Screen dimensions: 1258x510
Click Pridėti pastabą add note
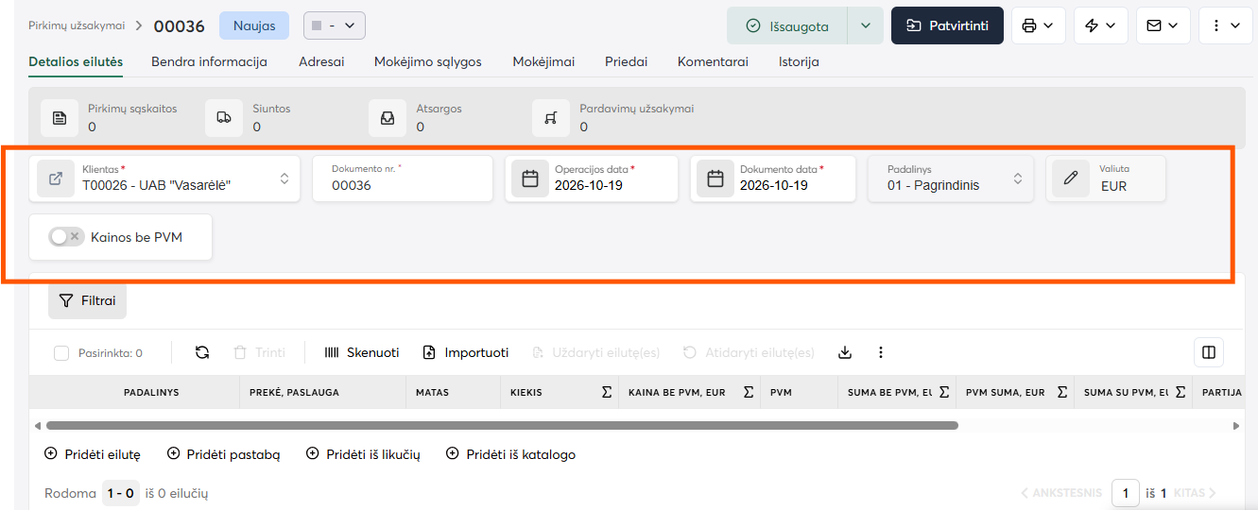(x=223, y=454)
